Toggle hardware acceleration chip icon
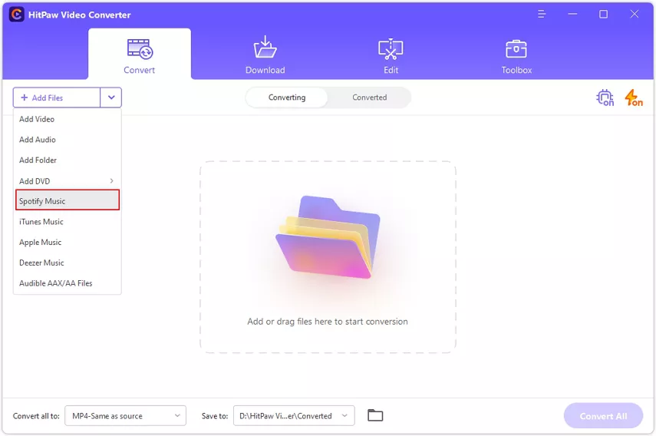Screen dimensions: 656x436 [x=605, y=97]
